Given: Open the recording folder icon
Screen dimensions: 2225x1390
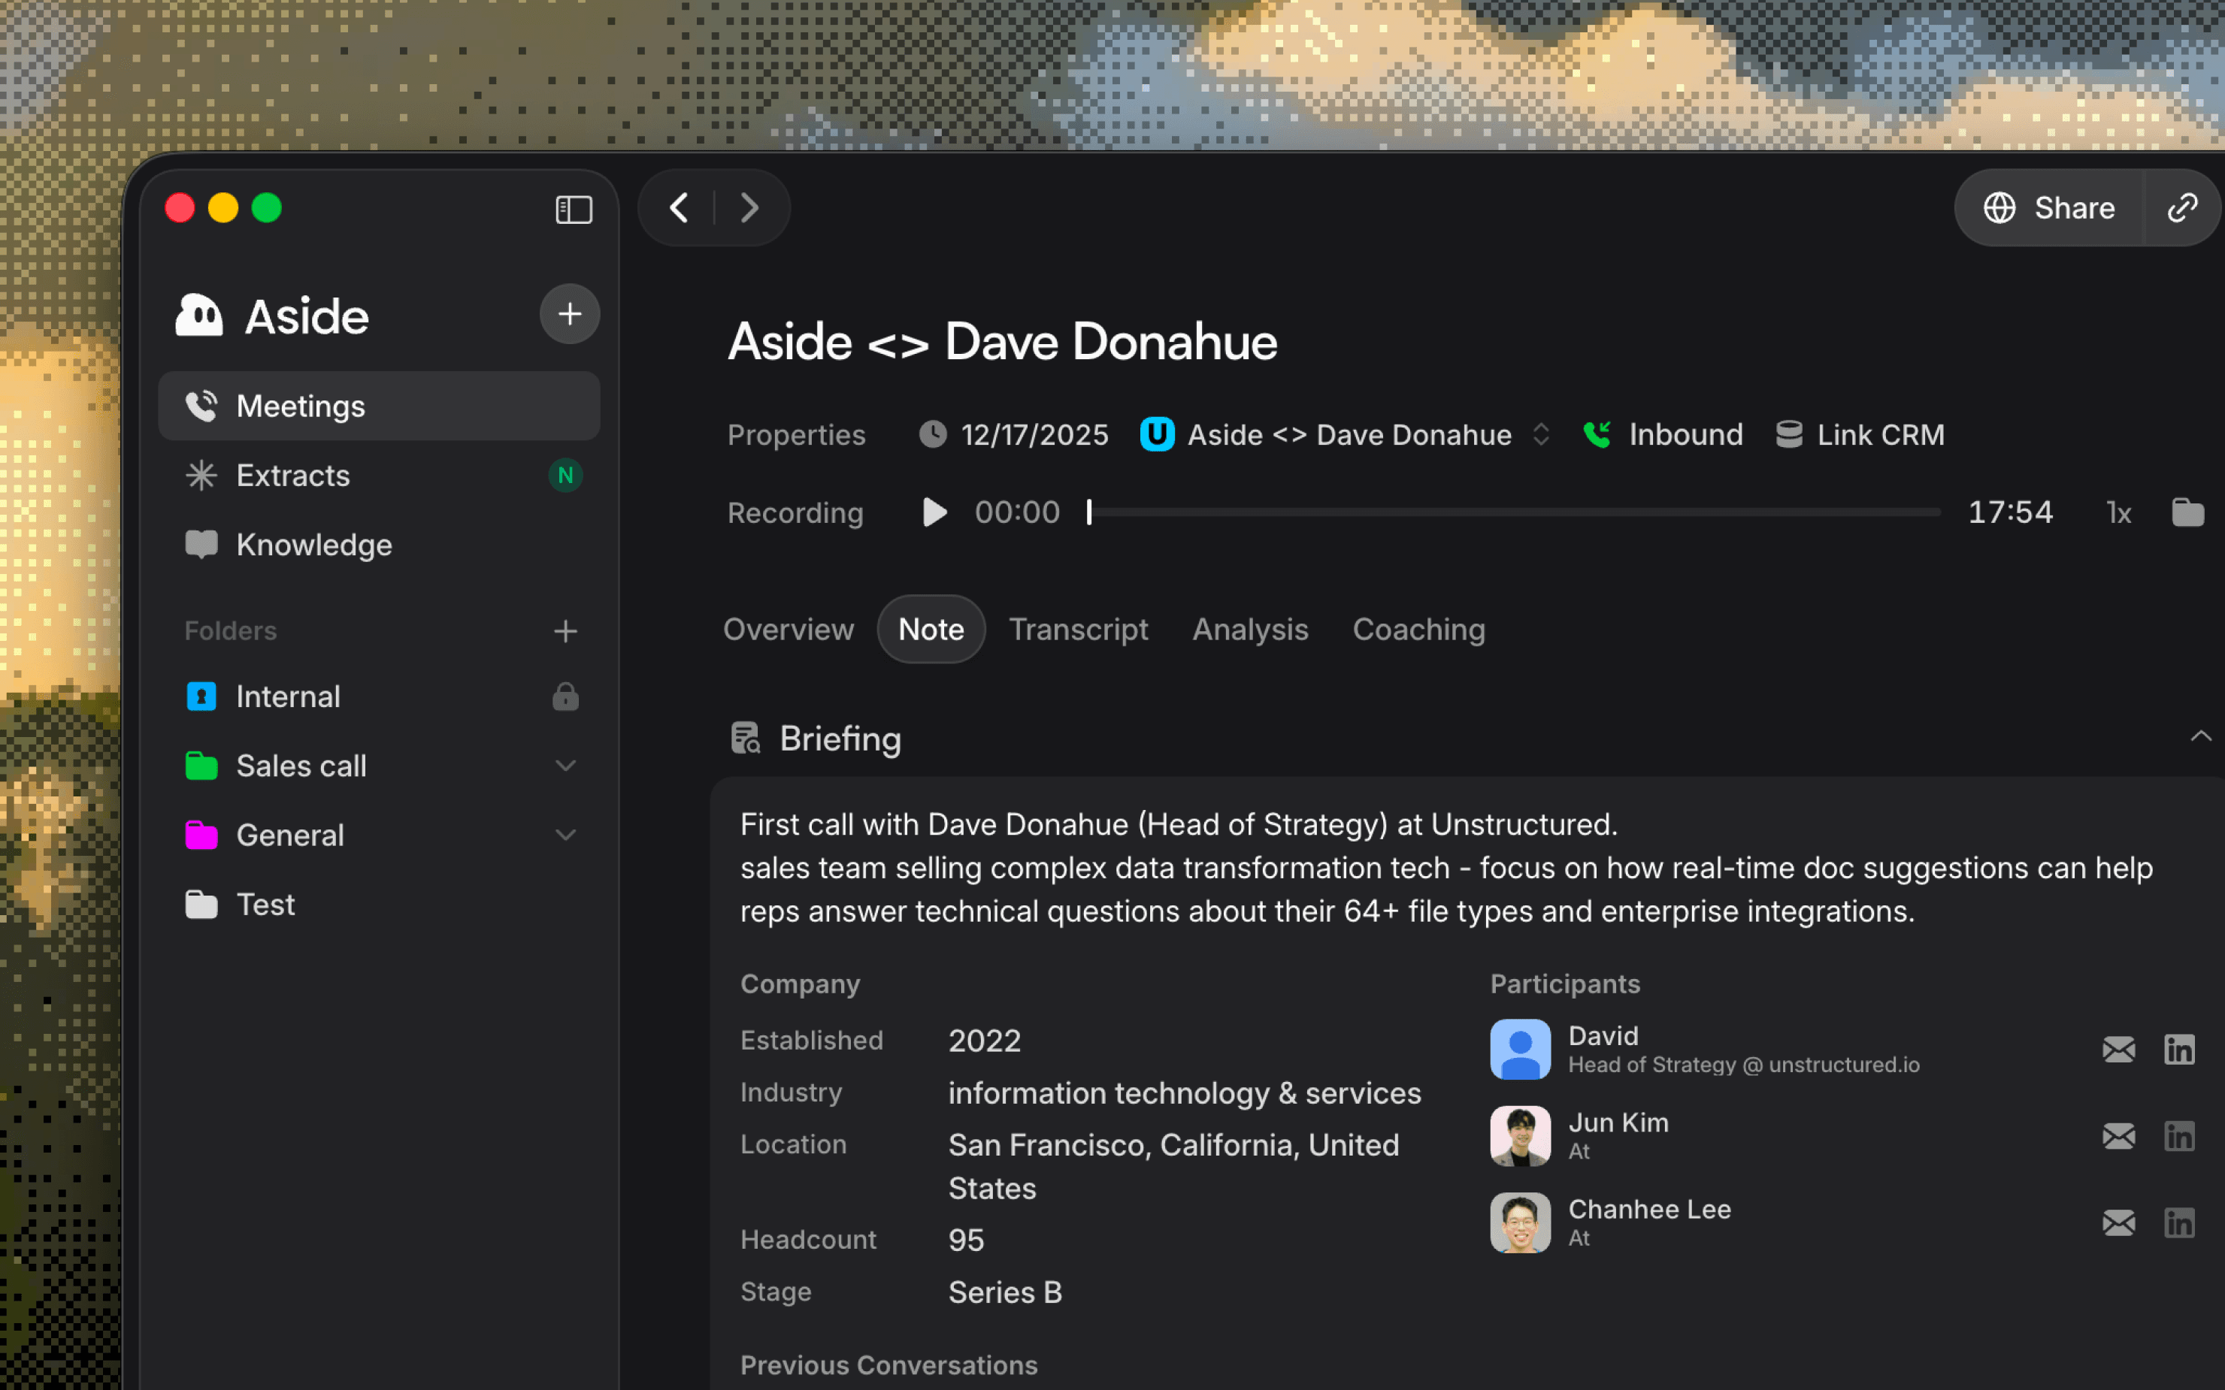Looking at the screenshot, I should (x=2187, y=512).
